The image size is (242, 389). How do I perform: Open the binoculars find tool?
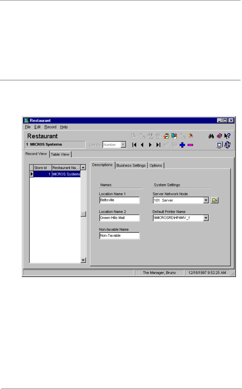[x=211, y=136]
